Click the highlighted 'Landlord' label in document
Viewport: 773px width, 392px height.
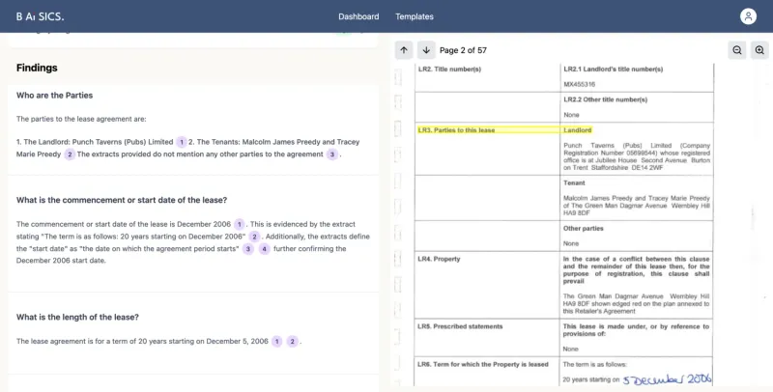coord(577,130)
